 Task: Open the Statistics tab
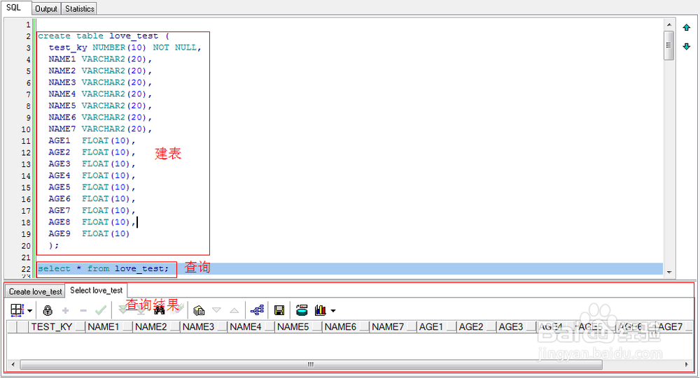click(x=80, y=9)
